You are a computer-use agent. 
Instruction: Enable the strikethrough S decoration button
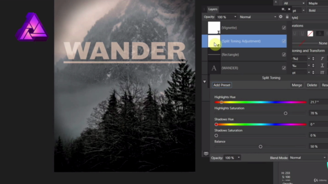(320, 33)
